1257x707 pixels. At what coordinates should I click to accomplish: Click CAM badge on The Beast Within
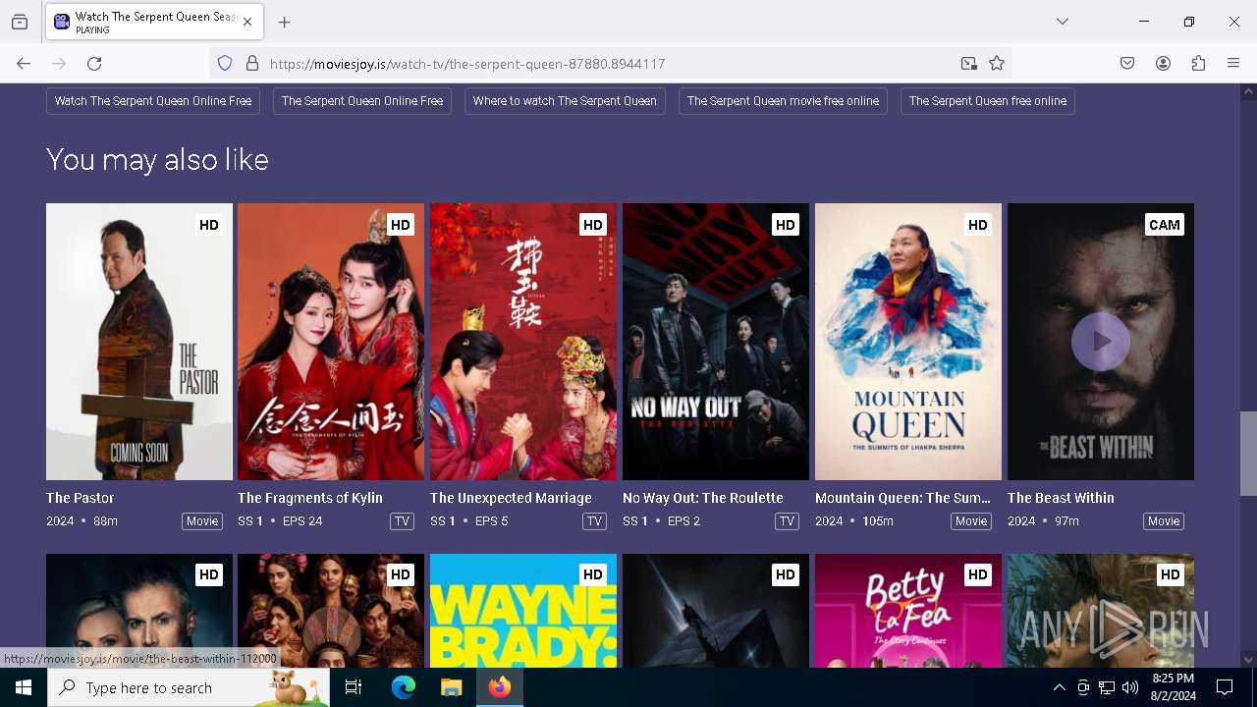1165,225
